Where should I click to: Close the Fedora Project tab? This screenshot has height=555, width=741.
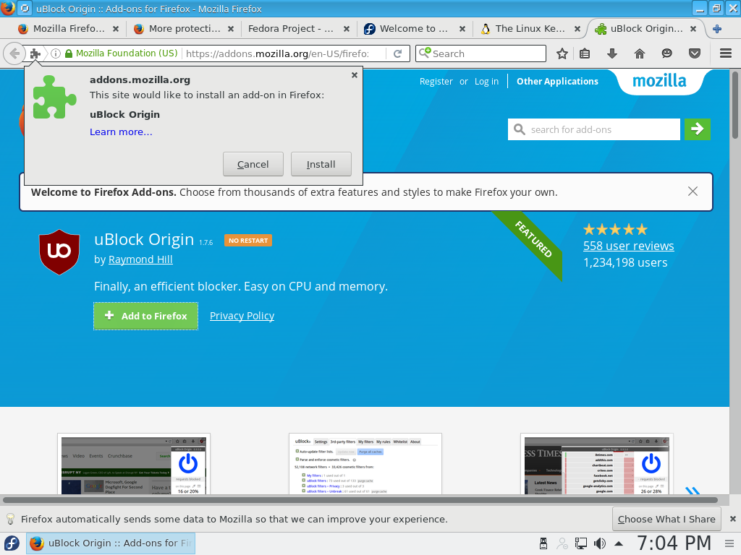347,29
